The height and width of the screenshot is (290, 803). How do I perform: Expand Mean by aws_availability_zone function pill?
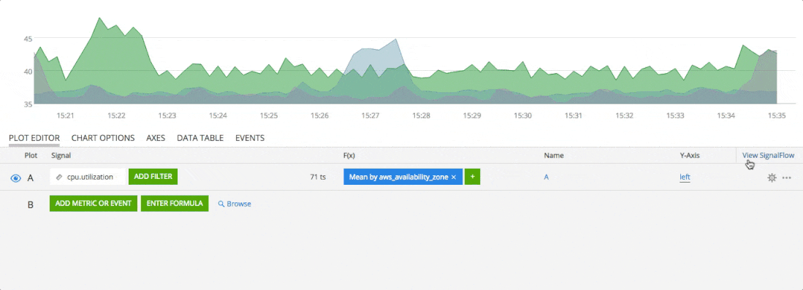[x=398, y=177]
